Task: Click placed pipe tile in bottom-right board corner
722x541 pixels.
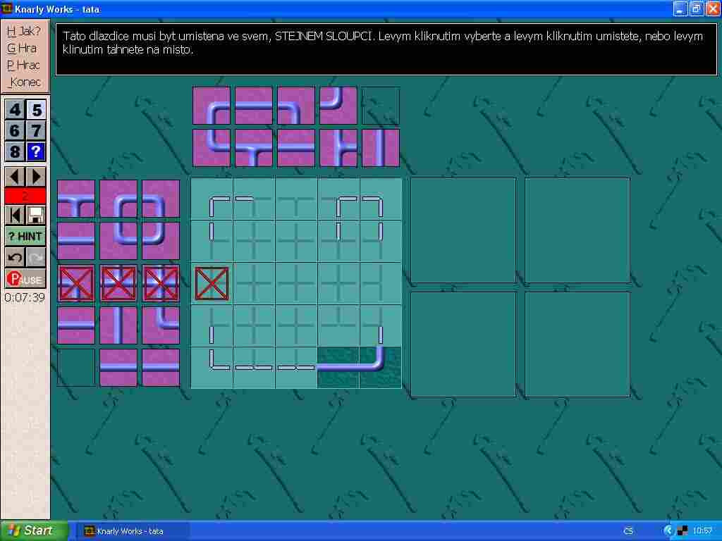Action: coord(381,368)
